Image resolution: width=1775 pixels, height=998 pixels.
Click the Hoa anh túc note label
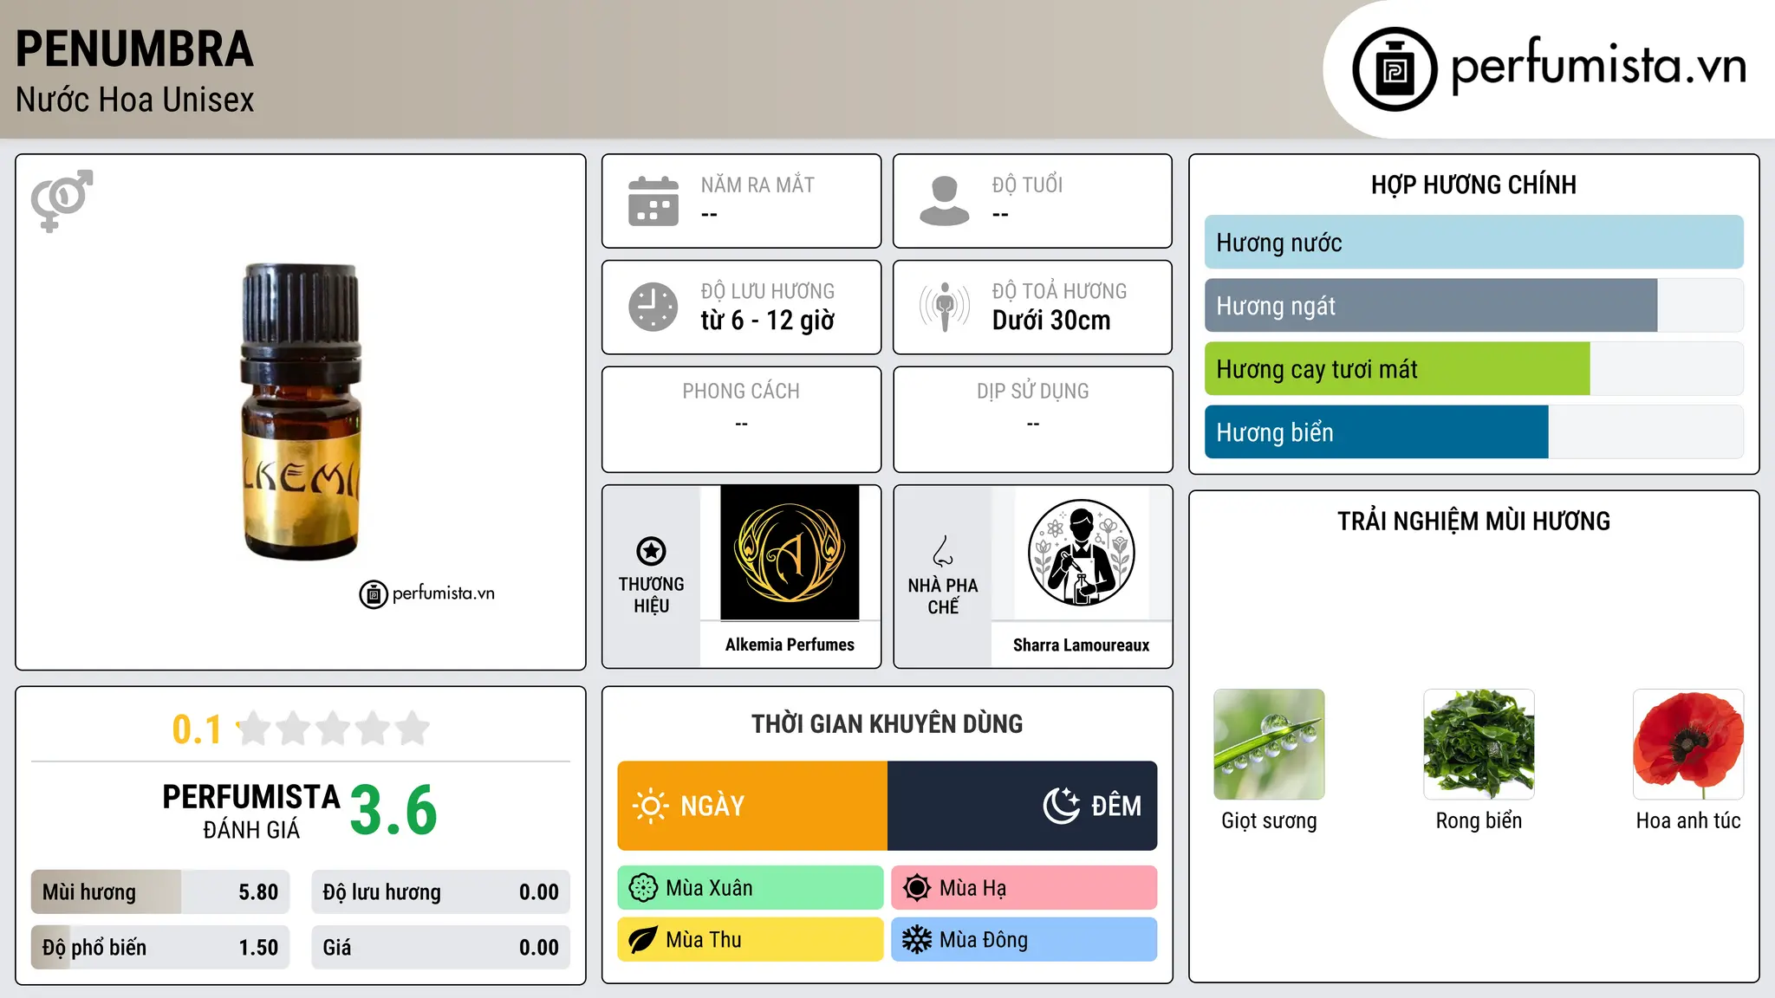tap(1688, 820)
